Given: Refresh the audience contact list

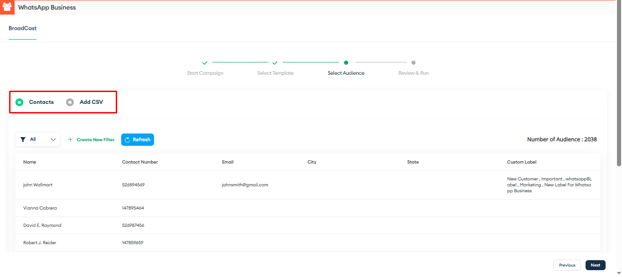Looking at the screenshot, I should click(x=138, y=140).
